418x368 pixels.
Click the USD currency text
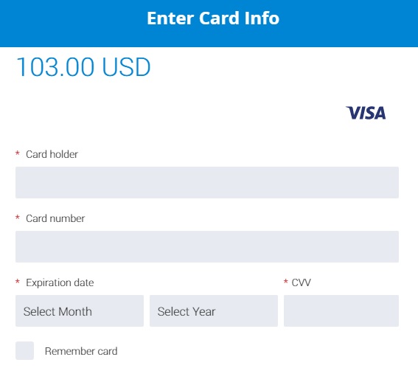pos(126,66)
